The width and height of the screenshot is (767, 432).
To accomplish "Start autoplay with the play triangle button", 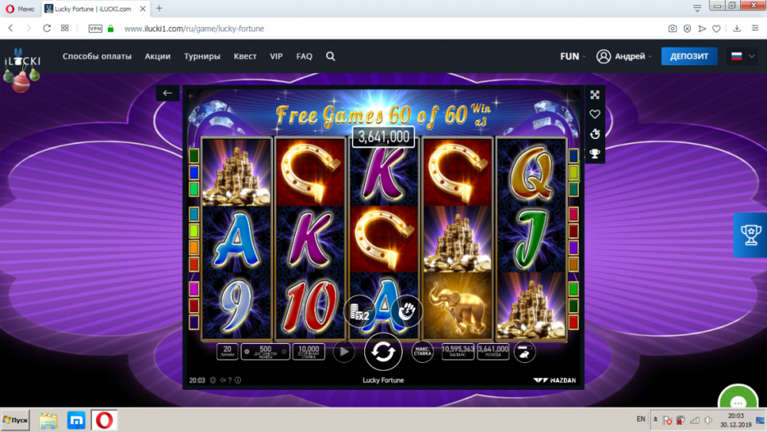I will click(x=344, y=351).
